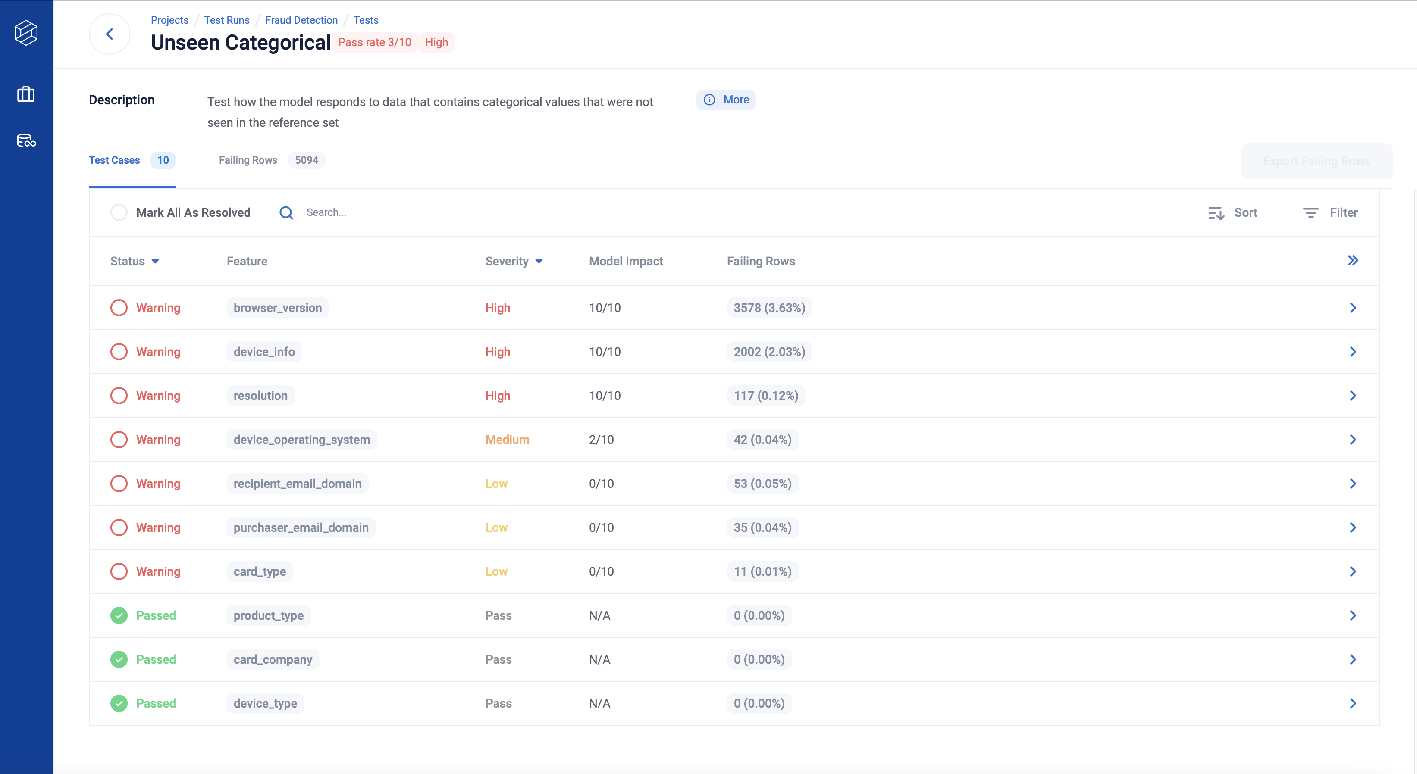1417x774 pixels.
Task: Go to Test Runs breadcrumb
Action: pos(227,20)
